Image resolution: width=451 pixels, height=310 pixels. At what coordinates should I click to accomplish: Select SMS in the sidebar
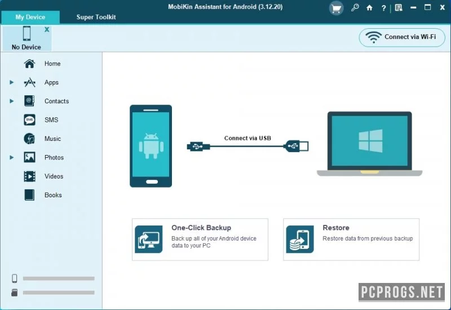pyautogui.click(x=51, y=120)
